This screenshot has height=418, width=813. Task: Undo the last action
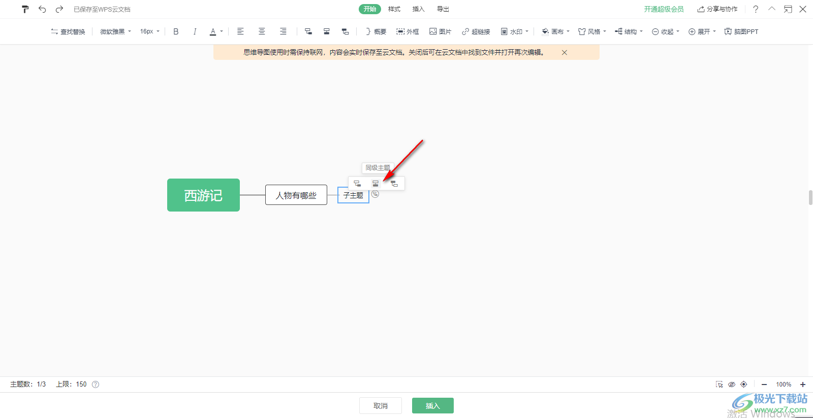click(42, 9)
